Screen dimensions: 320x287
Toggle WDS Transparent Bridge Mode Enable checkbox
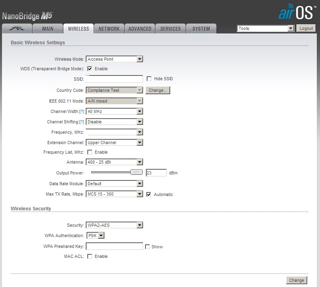pyautogui.click(x=90, y=69)
